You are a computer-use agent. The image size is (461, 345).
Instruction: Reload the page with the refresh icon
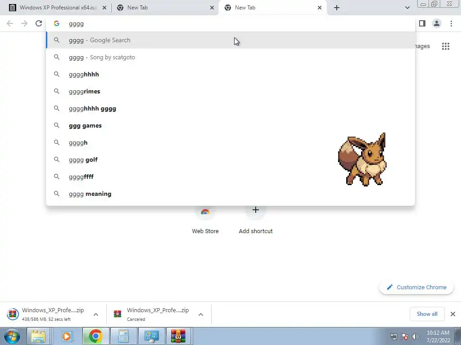(x=39, y=23)
